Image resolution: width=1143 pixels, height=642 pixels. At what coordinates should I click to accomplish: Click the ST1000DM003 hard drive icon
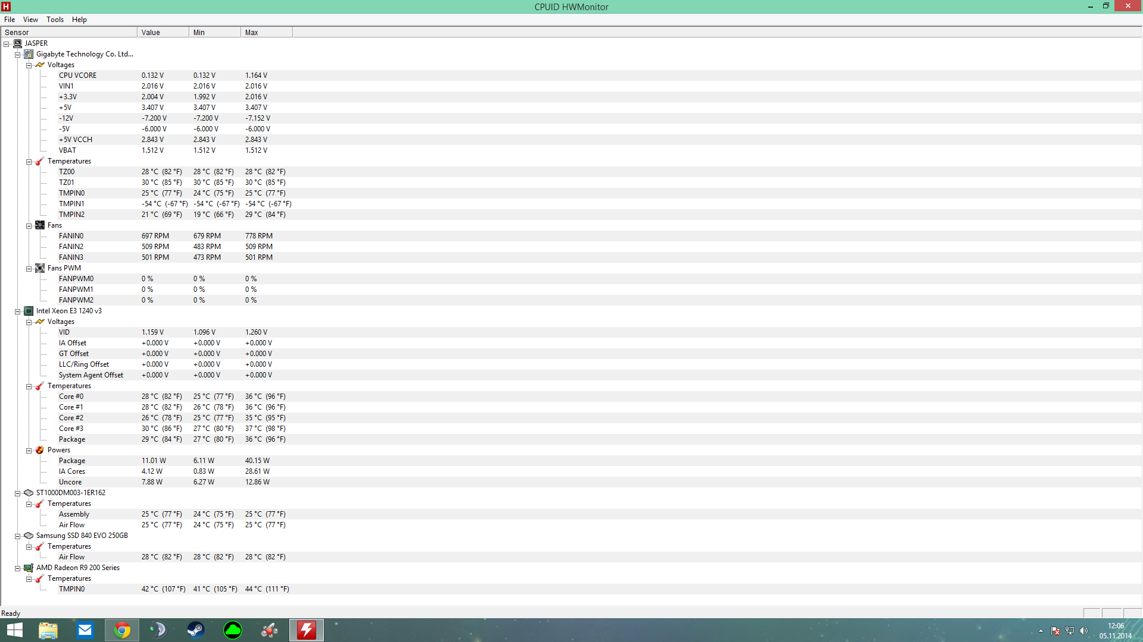pyautogui.click(x=29, y=493)
